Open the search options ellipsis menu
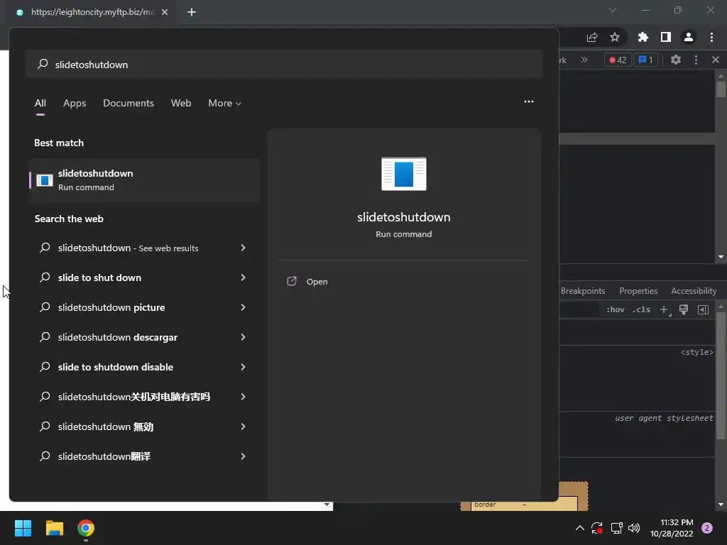 pos(528,101)
